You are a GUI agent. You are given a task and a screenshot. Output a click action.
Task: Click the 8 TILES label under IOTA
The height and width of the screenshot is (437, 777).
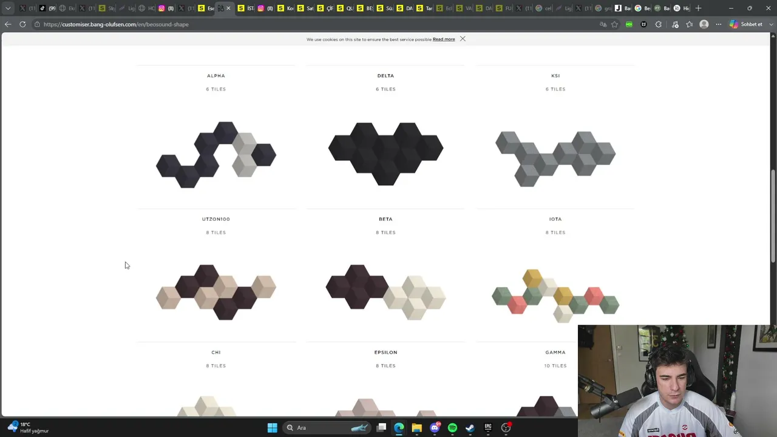point(555,232)
